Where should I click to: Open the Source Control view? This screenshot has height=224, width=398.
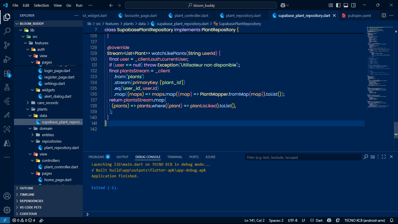[7, 45]
